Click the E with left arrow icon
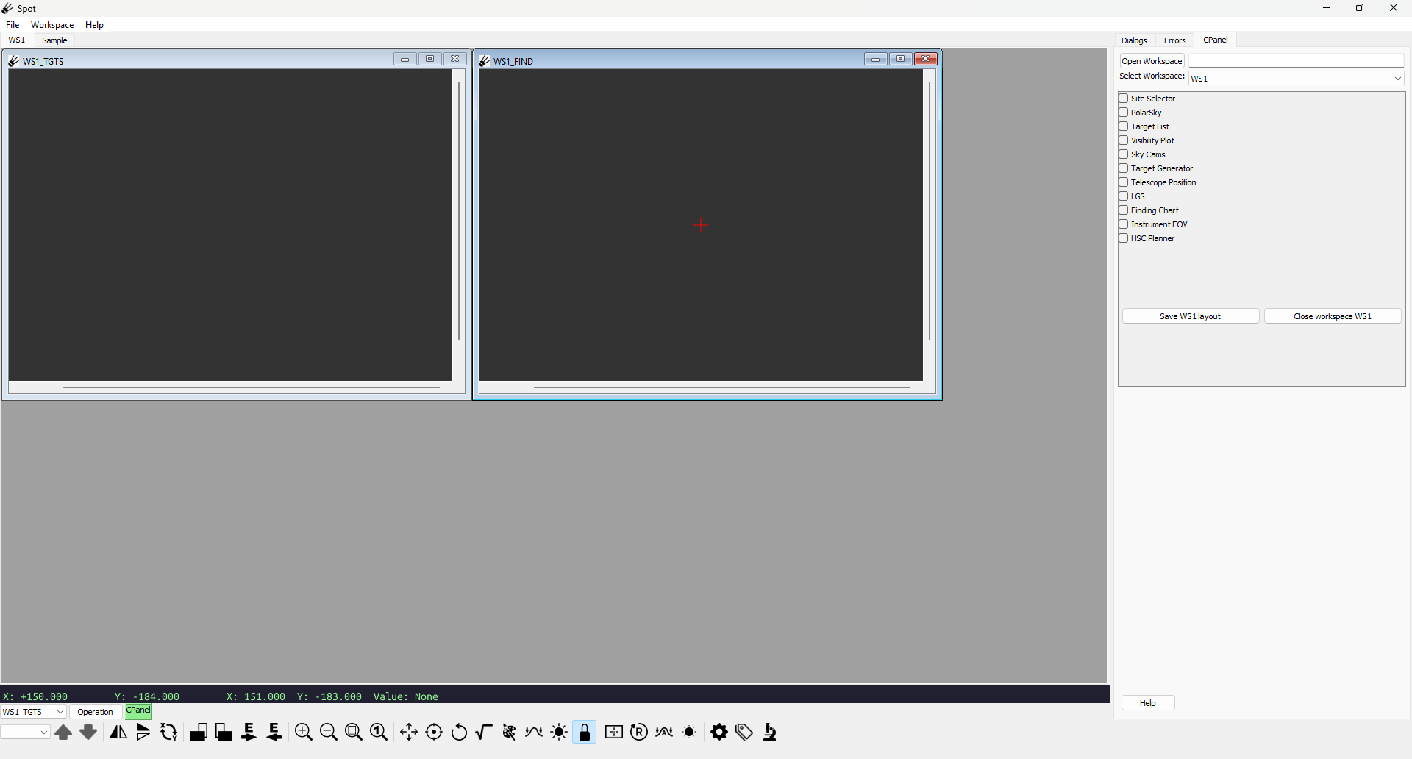This screenshot has width=1412, height=759. tap(274, 733)
